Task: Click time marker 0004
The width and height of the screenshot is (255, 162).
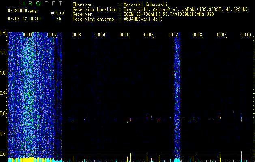Action: point(100,35)
